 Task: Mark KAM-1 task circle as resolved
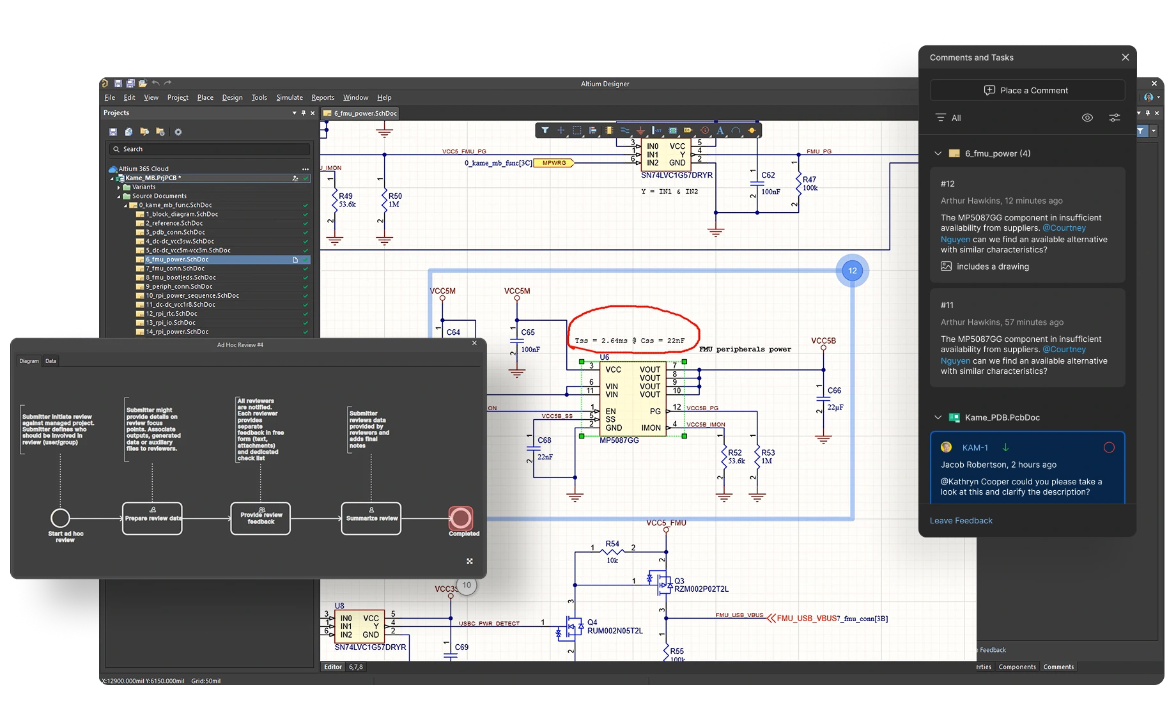pyautogui.click(x=1109, y=447)
